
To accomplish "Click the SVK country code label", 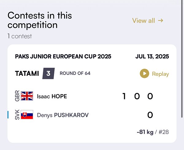I will point(17,115).
